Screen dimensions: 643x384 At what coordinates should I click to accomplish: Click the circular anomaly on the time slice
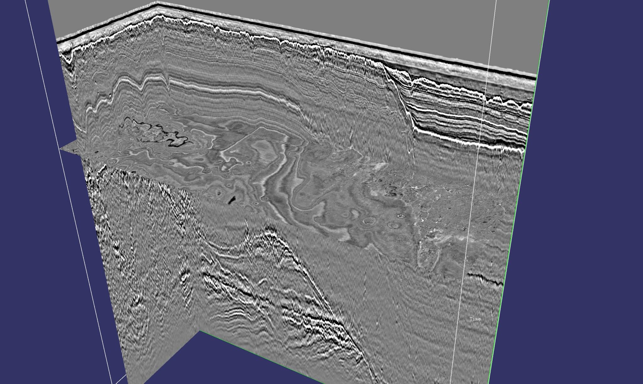pos(369,221)
